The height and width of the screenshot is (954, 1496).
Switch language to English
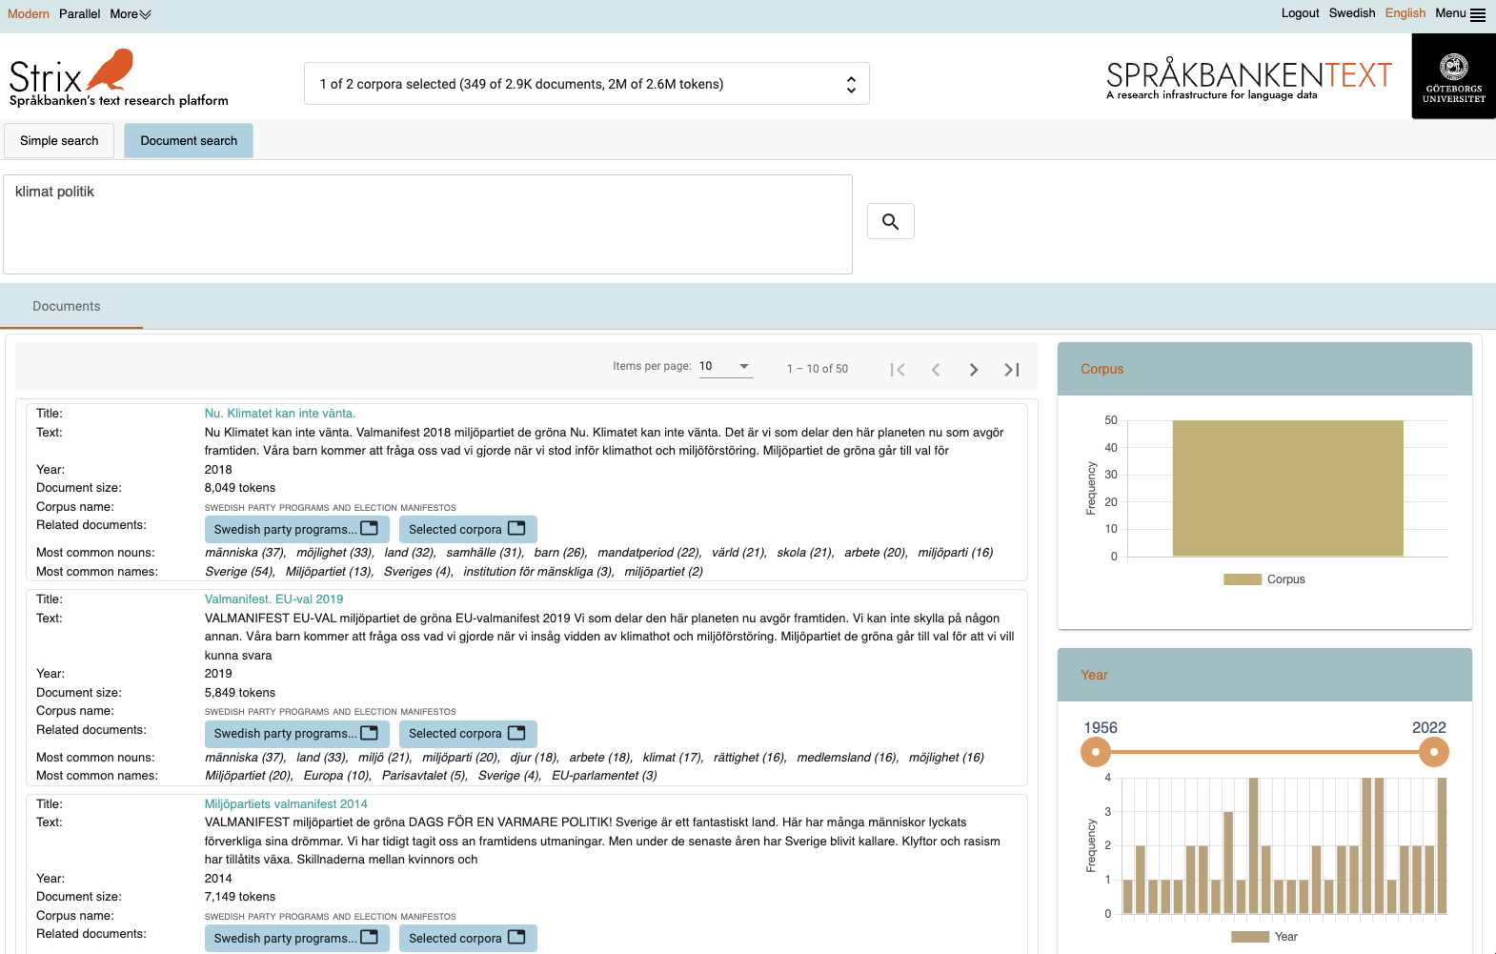coord(1405,13)
